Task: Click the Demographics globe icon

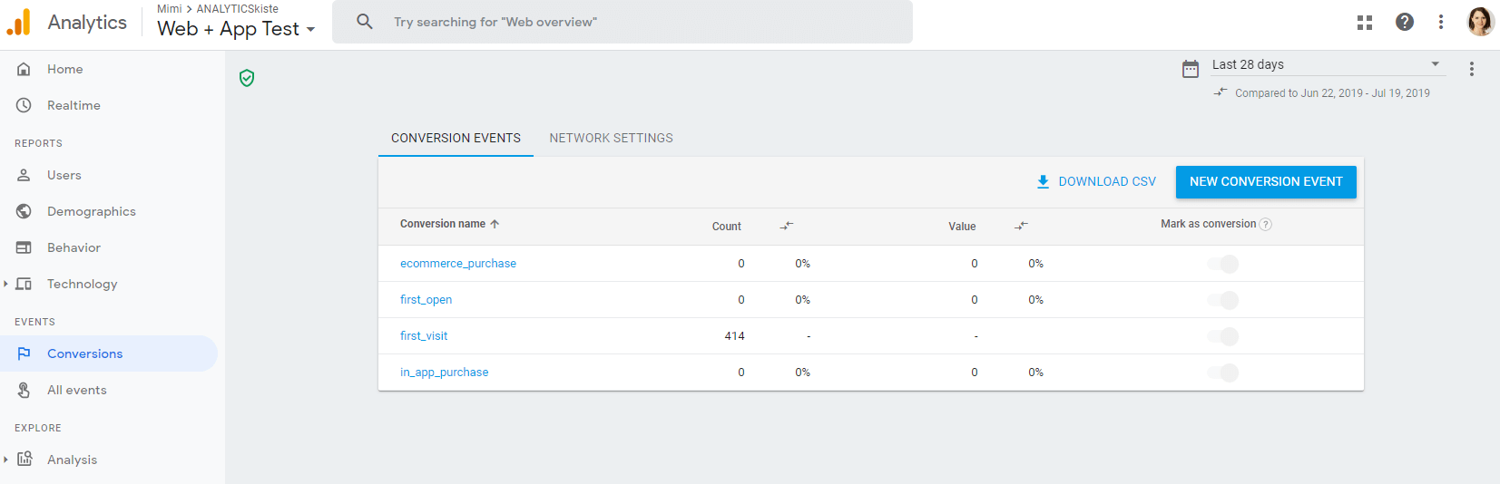Action: pyautogui.click(x=25, y=211)
